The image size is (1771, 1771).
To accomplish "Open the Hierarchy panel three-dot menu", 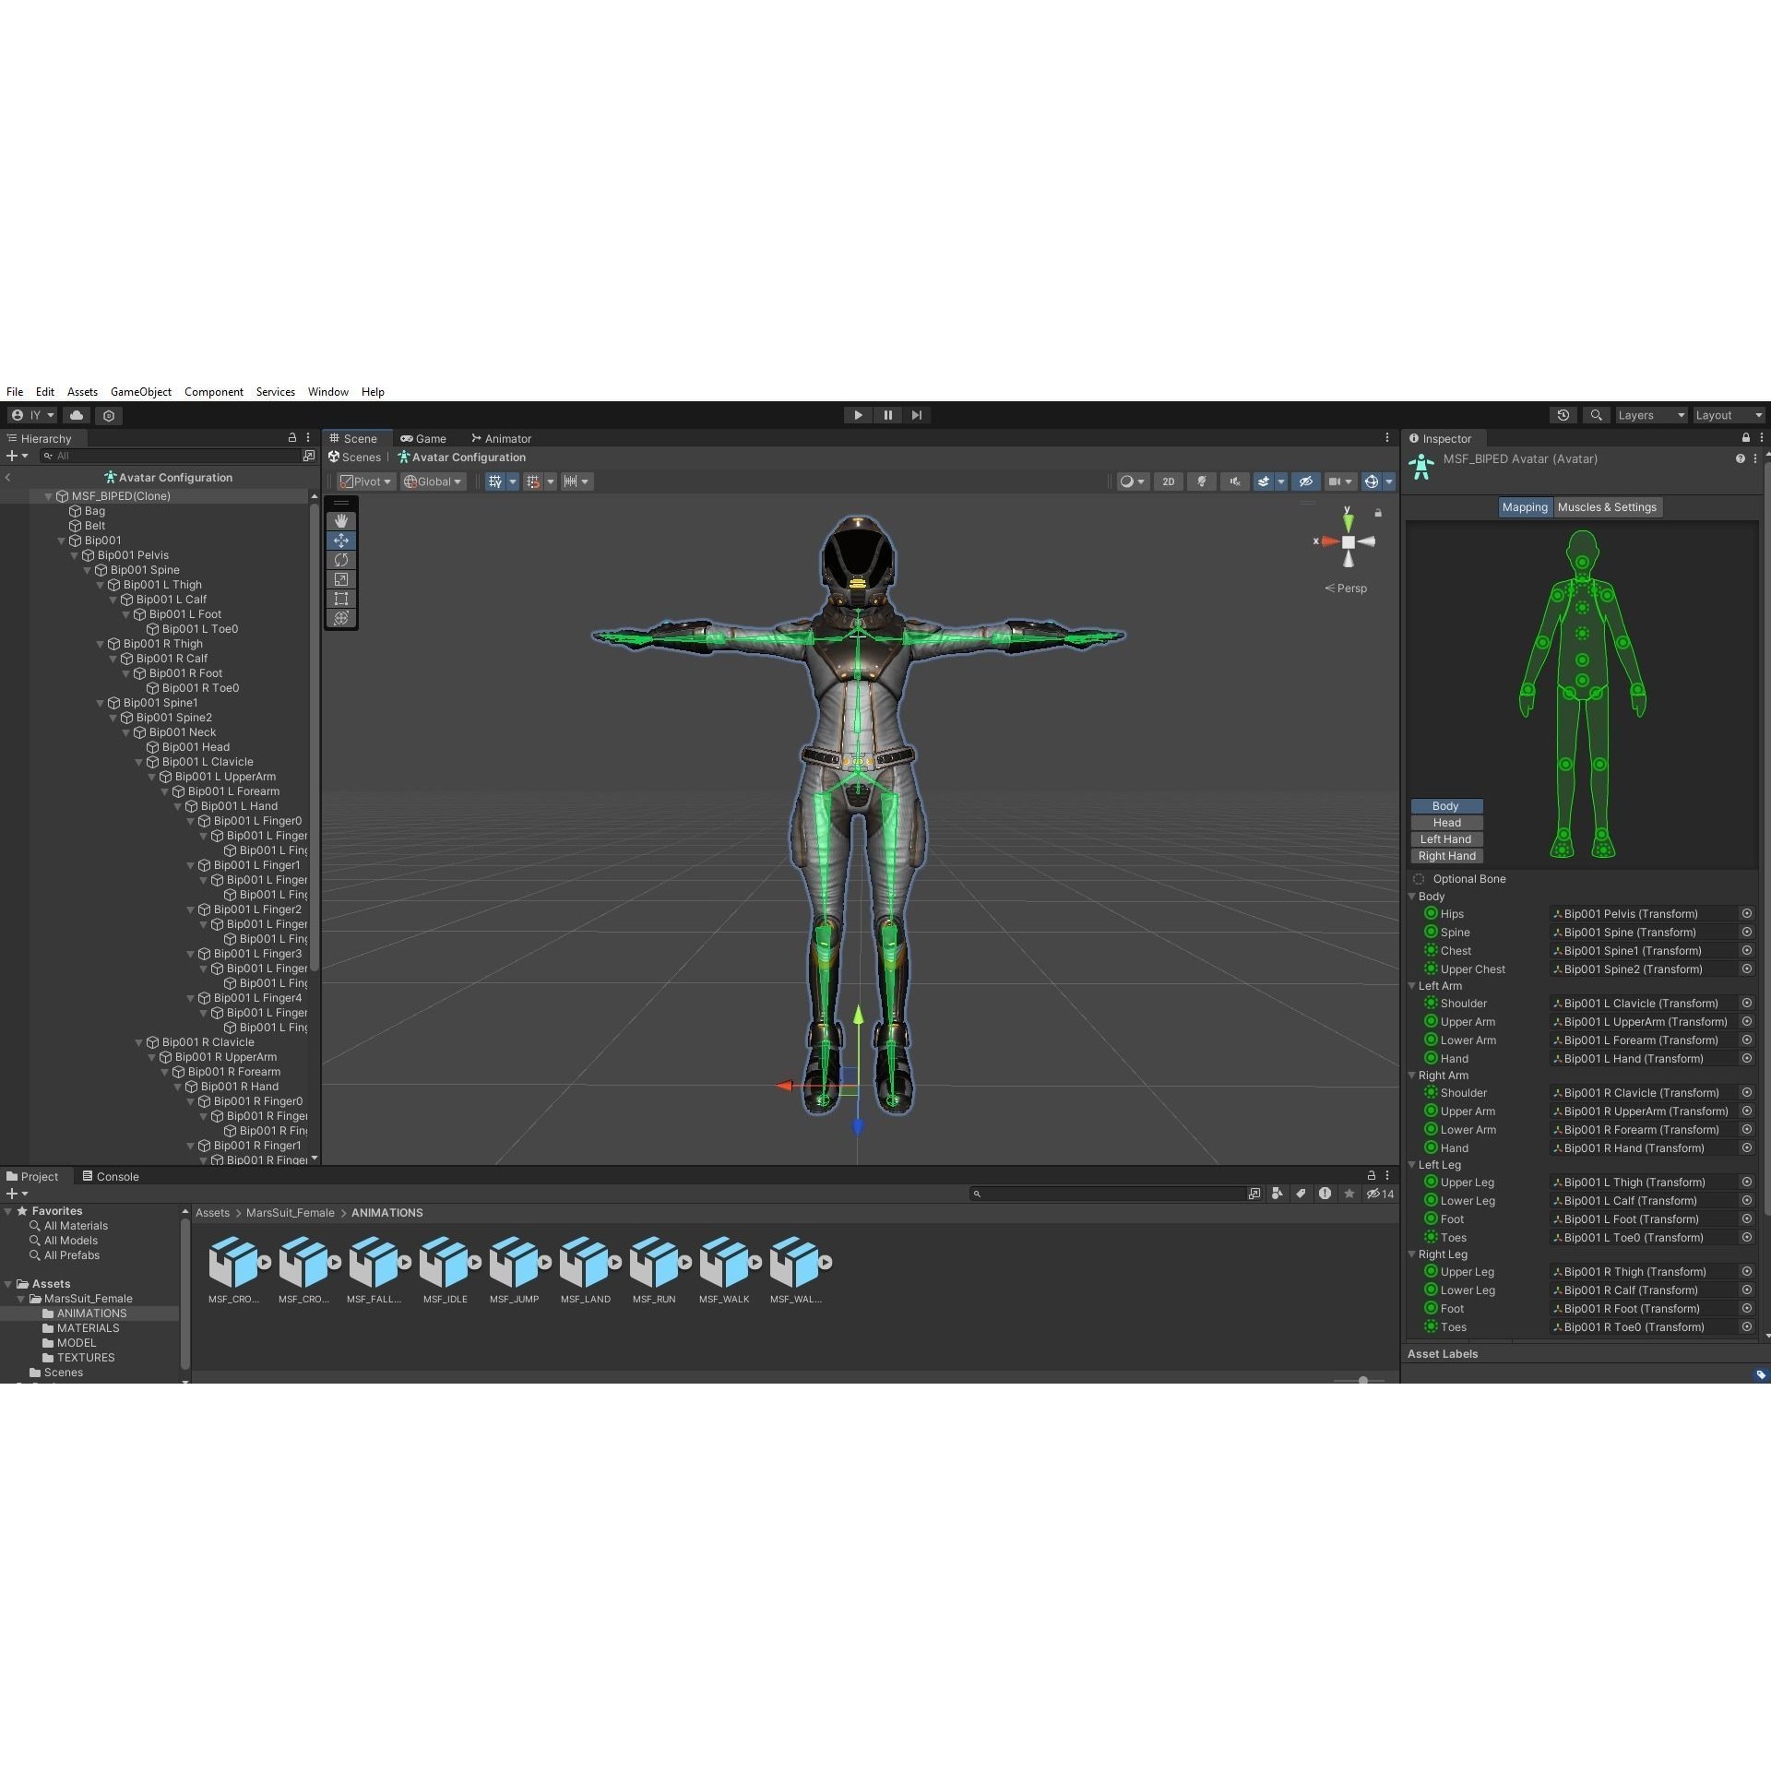I will coord(308,438).
